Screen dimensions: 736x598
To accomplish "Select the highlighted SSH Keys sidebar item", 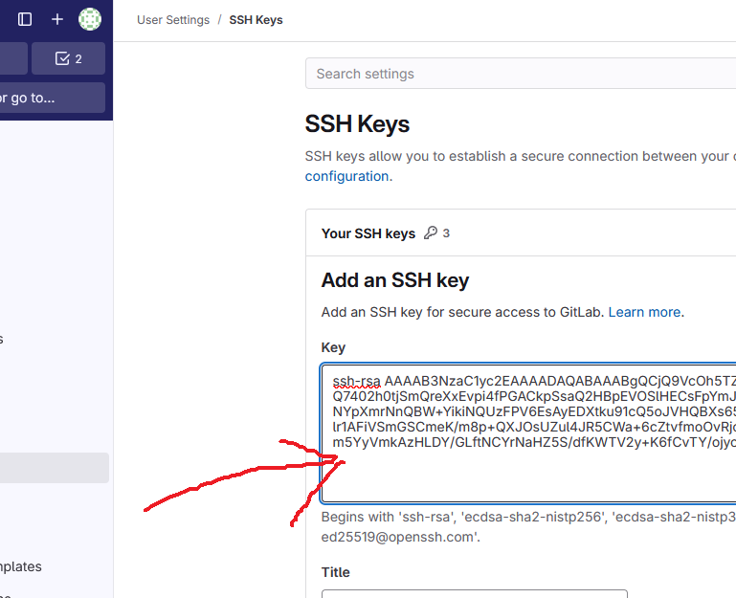I will (54, 468).
